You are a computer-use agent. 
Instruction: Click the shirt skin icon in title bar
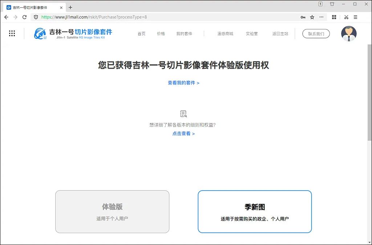(x=332, y=4)
